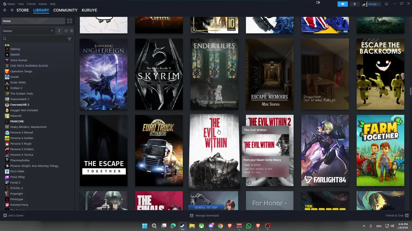The width and height of the screenshot is (412, 231).
Task: Select Phasmophobia in the sidebar
Action: click(x=20, y=160)
